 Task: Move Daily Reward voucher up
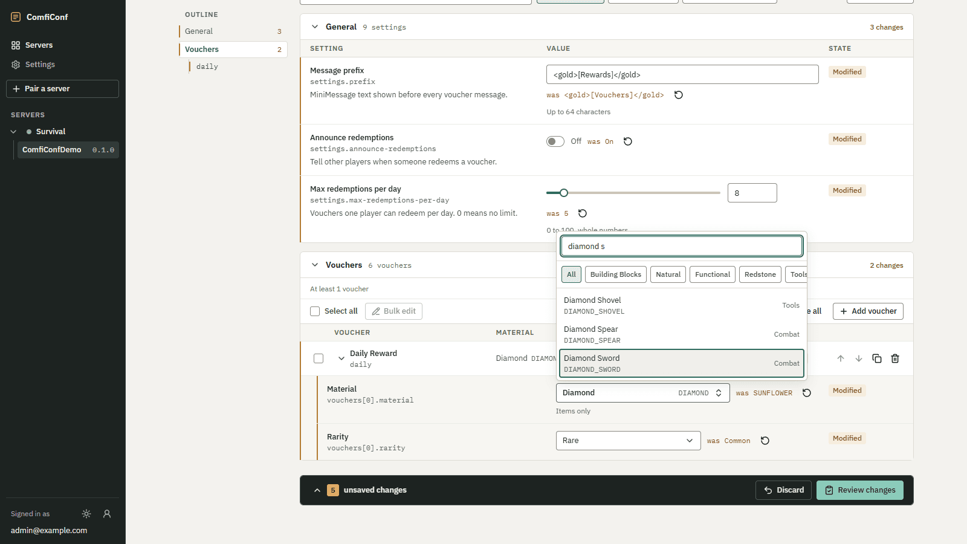coord(841,358)
